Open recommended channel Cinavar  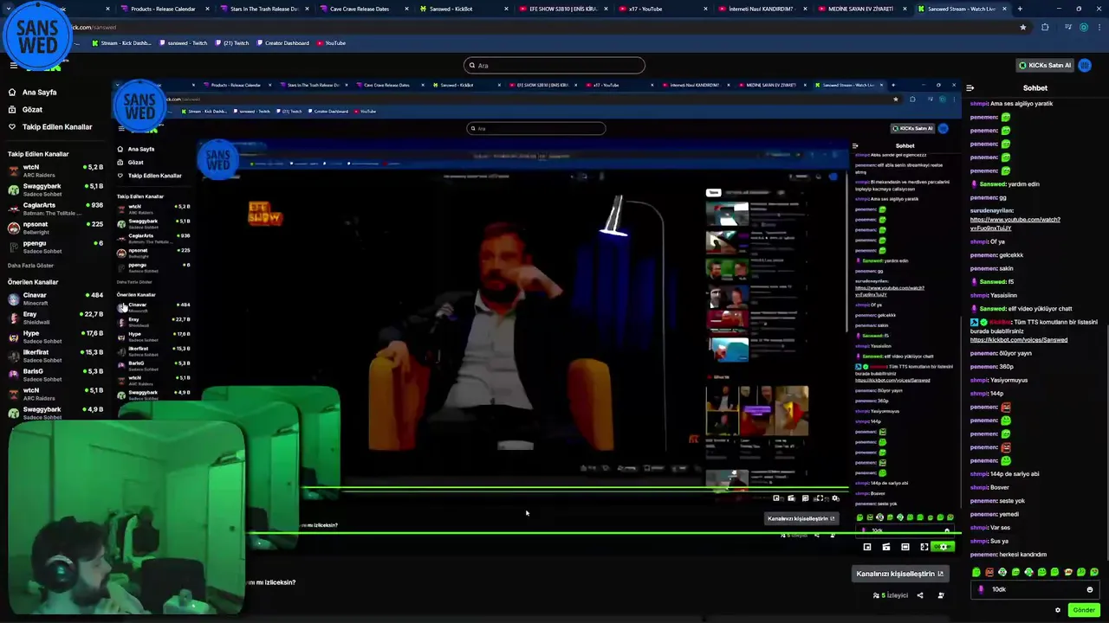coord(55,299)
